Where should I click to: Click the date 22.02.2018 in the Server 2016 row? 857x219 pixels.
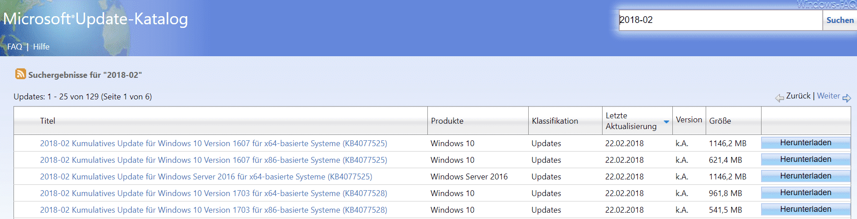coord(625,177)
